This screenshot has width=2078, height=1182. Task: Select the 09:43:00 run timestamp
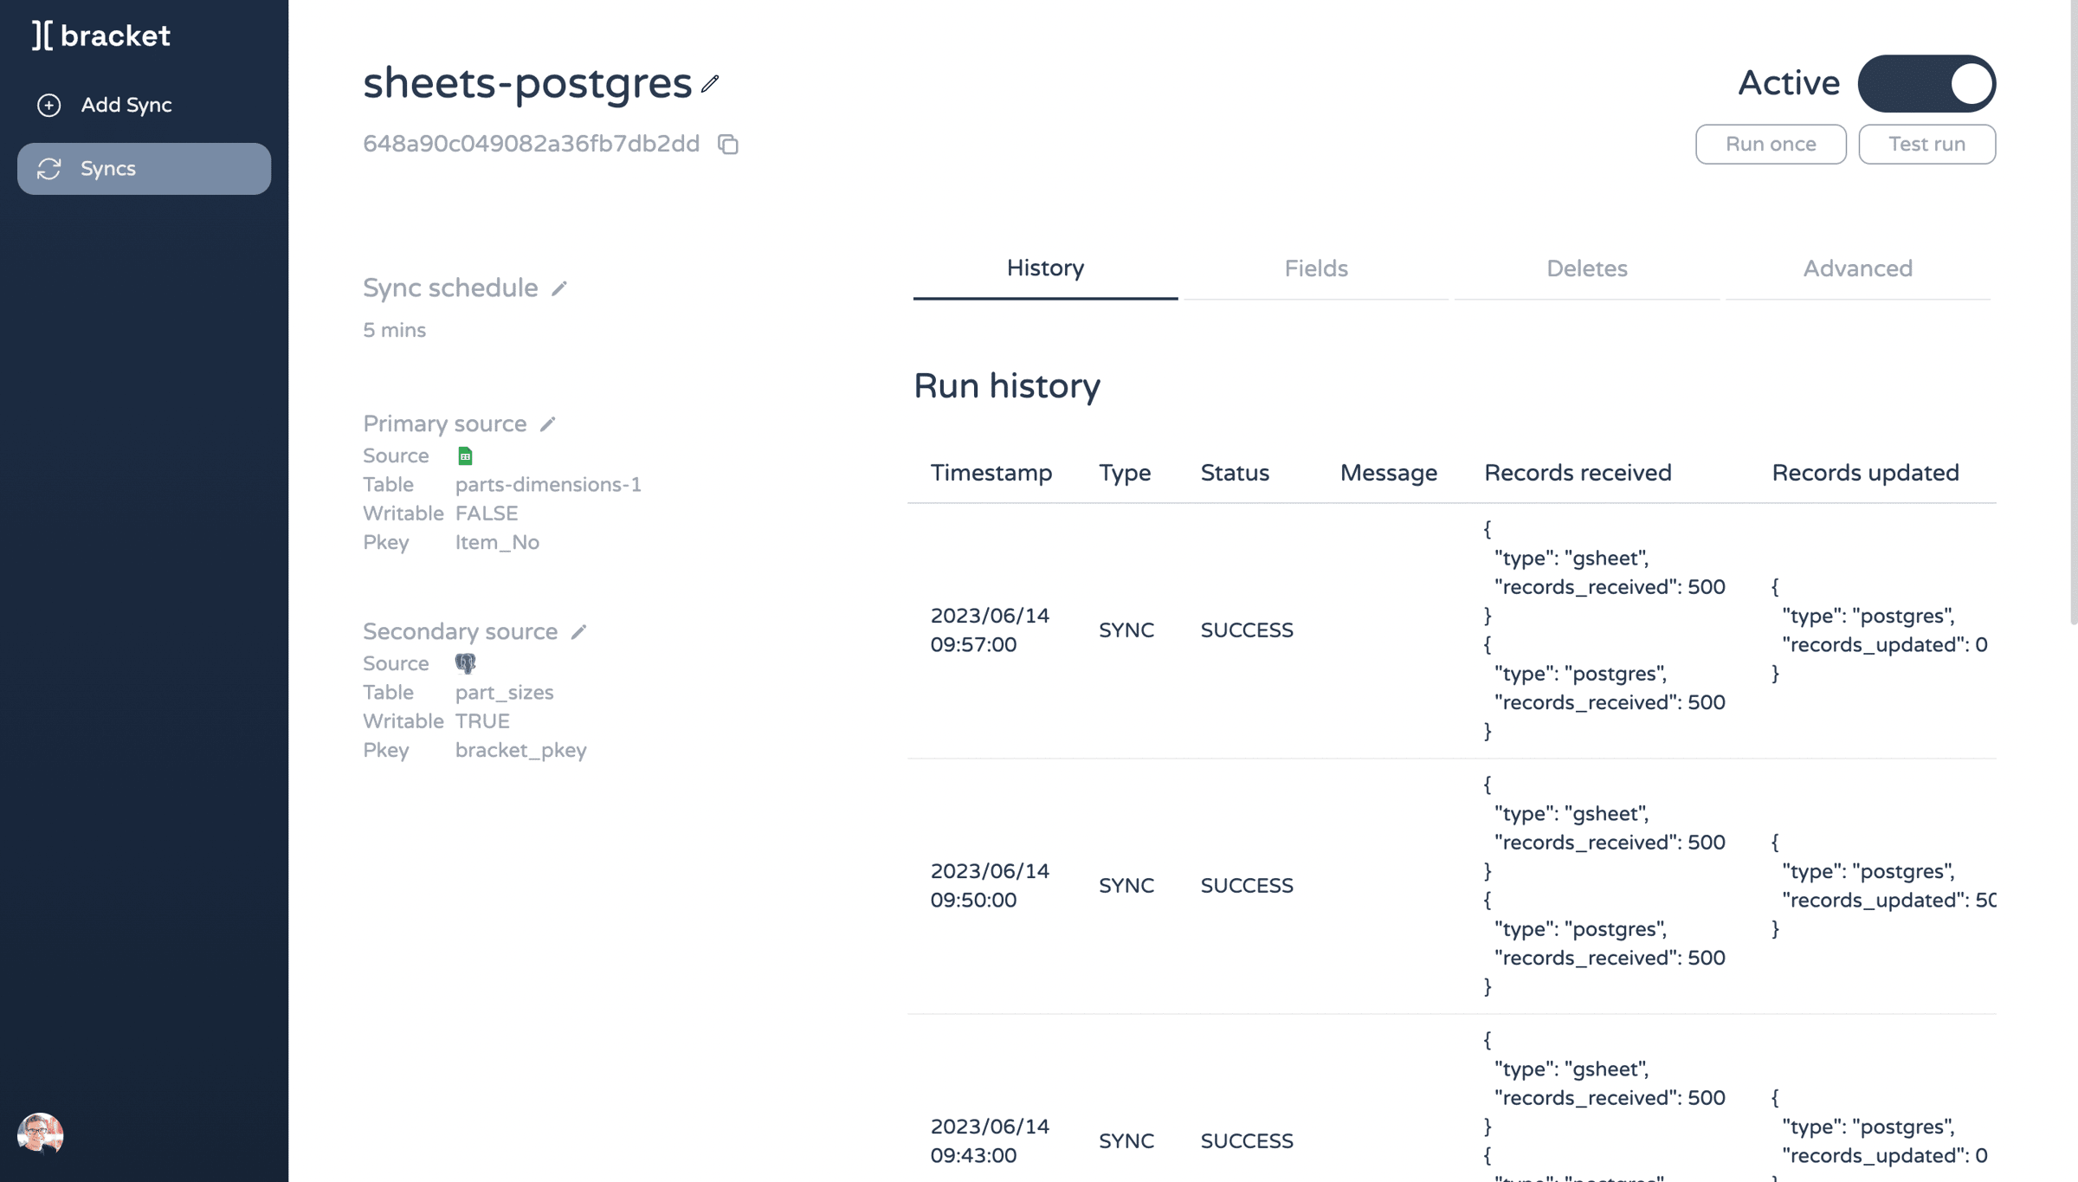point(990,1141)
